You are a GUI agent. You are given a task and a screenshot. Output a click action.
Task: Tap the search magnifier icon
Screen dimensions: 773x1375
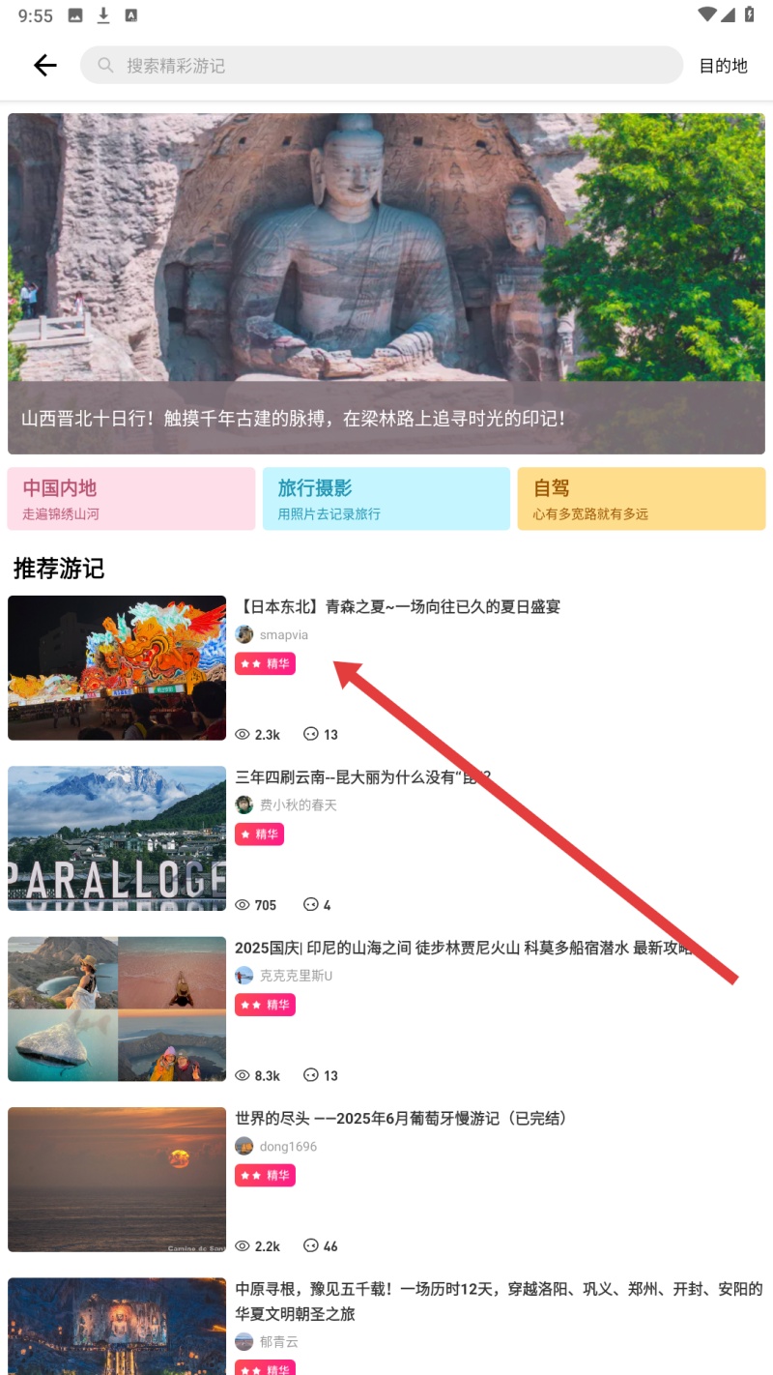click(104, 66)
